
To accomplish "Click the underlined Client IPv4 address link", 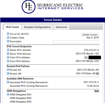I will pyautogui.click(x=86, y=57).
